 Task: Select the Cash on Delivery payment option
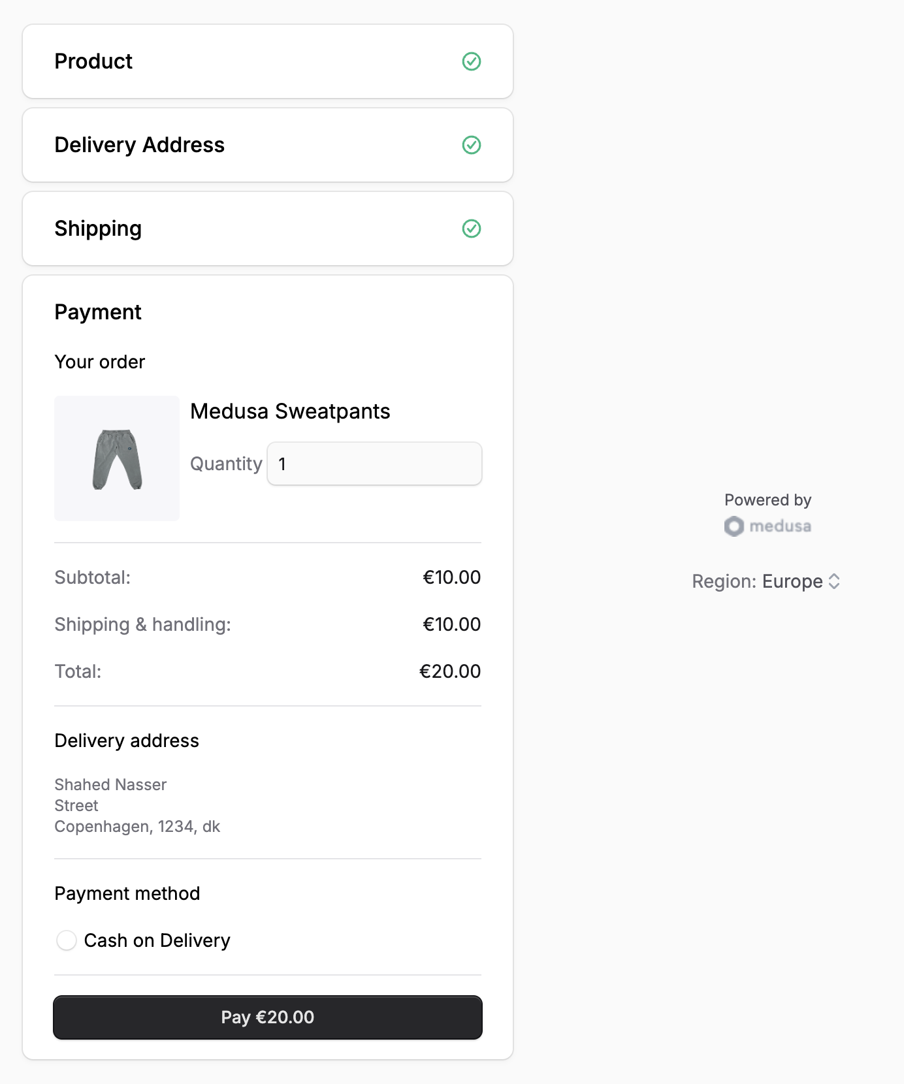[66, 940]
